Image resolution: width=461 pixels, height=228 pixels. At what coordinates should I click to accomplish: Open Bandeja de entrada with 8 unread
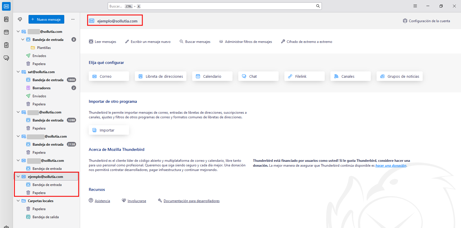click(46, 40)
